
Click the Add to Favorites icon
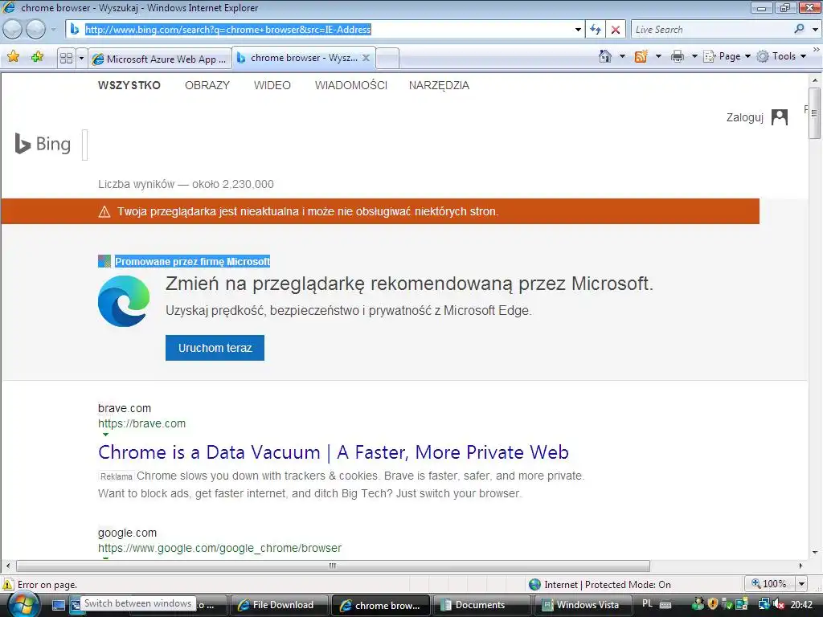coord(37,57)
